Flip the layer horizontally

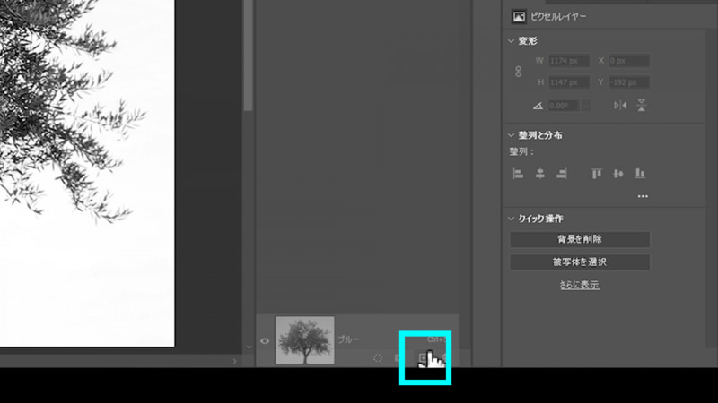click(620, 106)
